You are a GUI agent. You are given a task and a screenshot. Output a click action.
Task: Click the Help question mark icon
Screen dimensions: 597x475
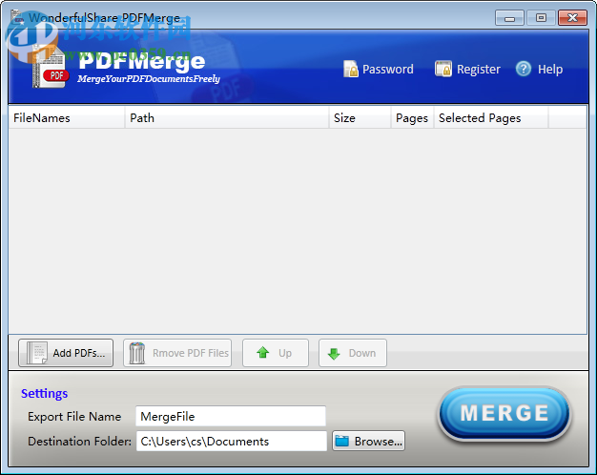524,69
